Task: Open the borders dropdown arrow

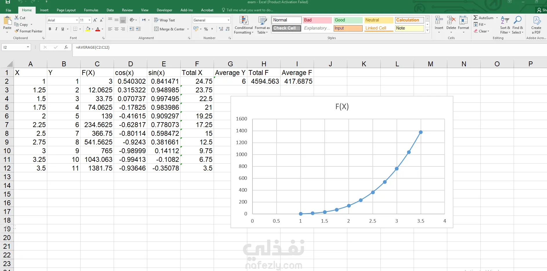Action: (80, 29)
